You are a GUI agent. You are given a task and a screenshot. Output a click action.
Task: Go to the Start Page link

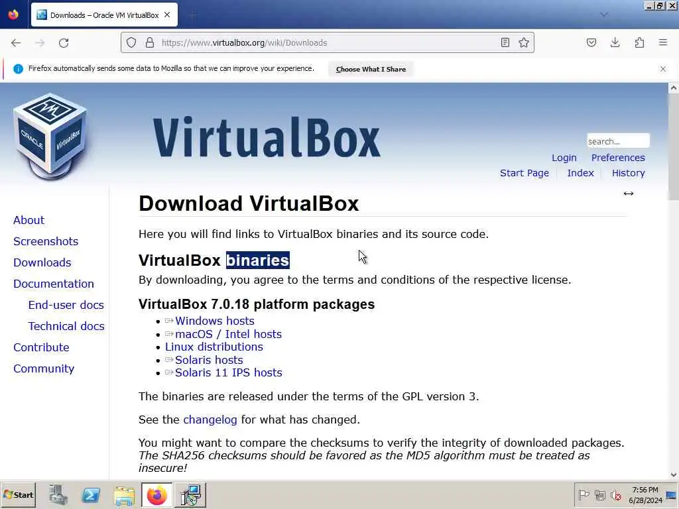(x=525, y=173)
